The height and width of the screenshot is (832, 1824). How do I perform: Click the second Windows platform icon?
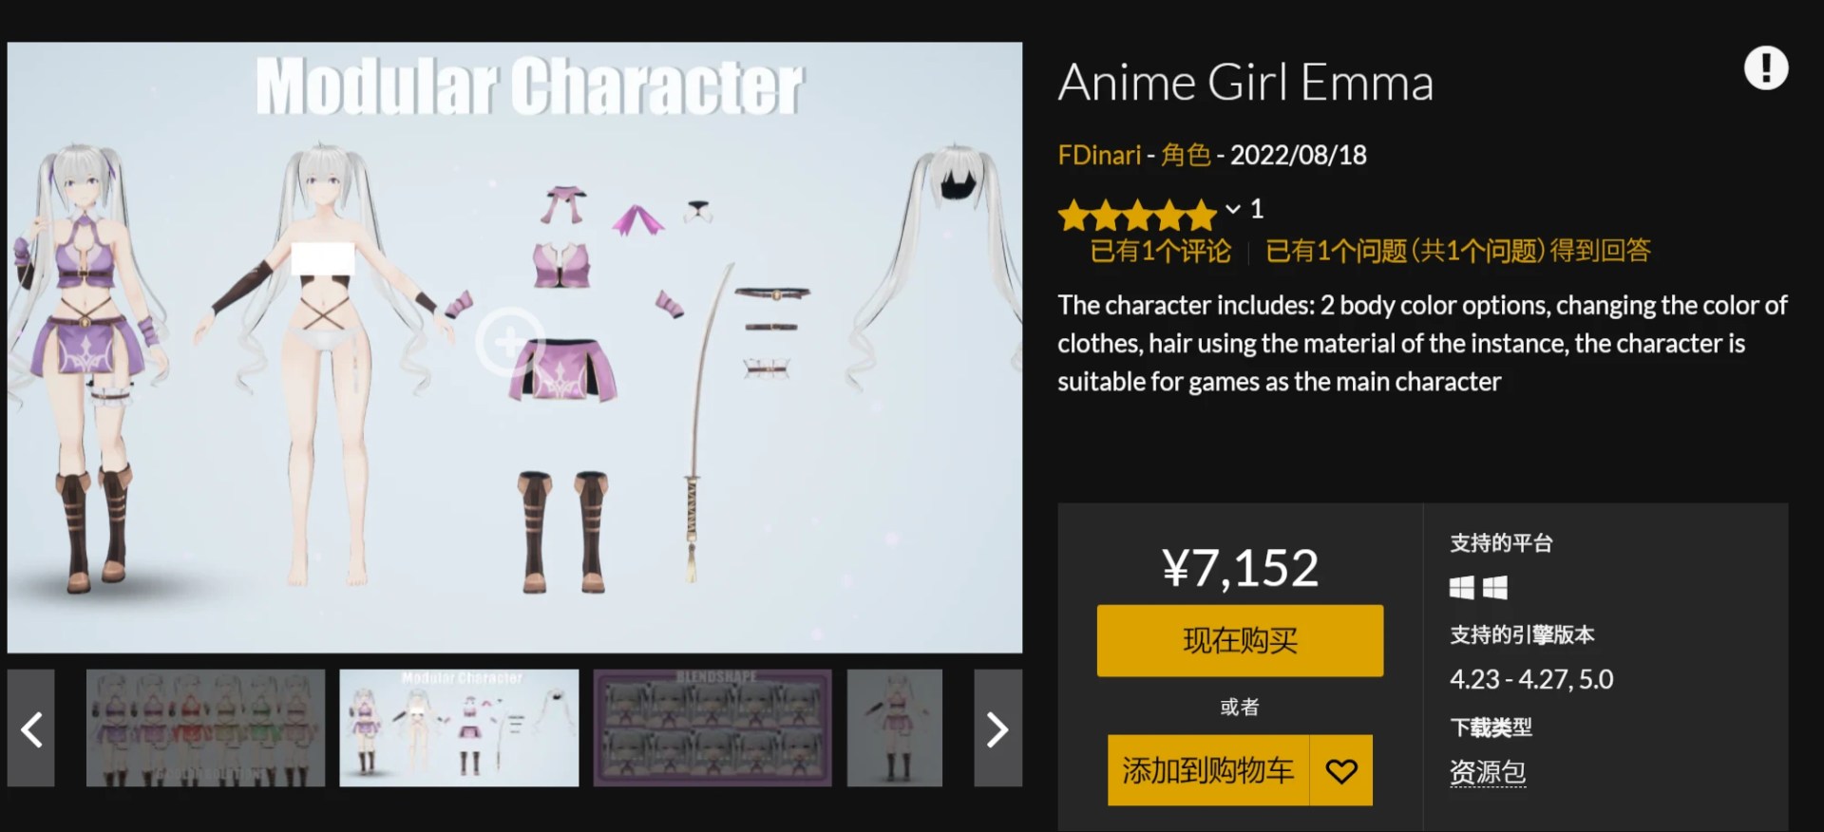click(x=1495, y=588)
